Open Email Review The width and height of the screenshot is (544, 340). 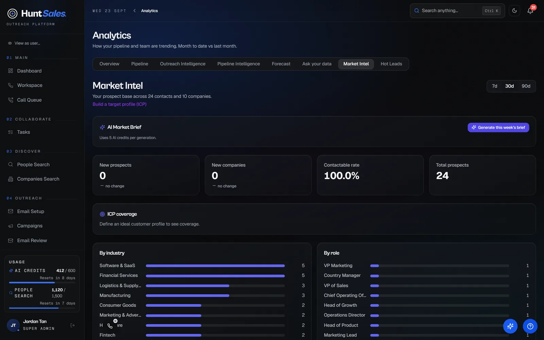point(32,240)
